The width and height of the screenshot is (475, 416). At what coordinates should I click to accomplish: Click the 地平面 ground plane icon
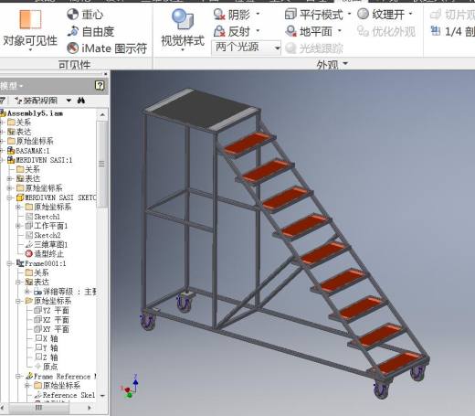coord(290,31)
